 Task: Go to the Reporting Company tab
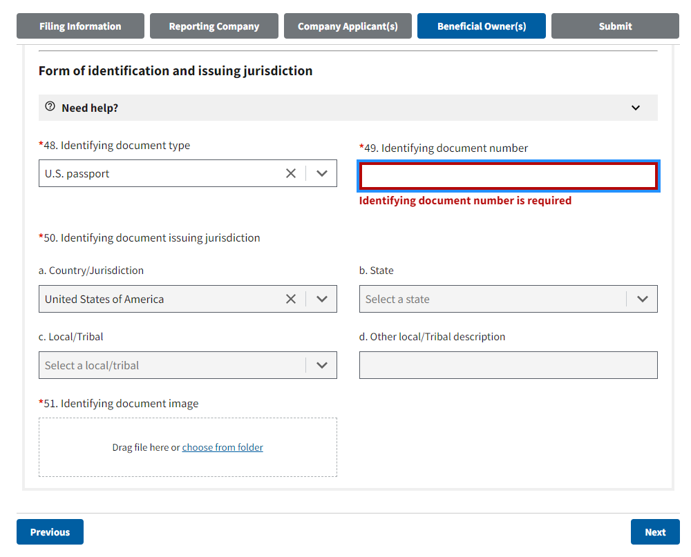coord(214,26)
